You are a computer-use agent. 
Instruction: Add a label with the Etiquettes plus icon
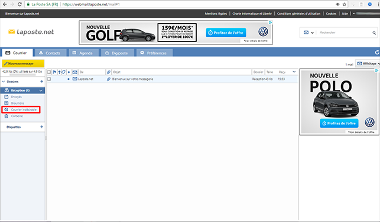click(x=42, y=127)
